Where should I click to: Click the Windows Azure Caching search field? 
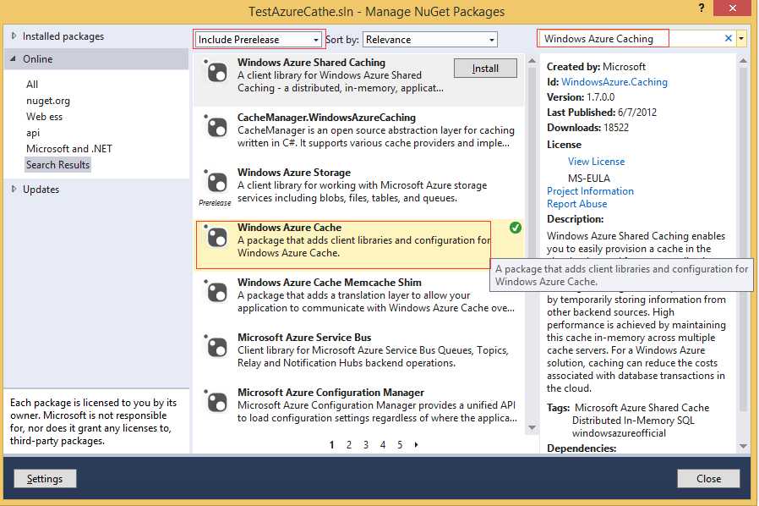(630, 38)
